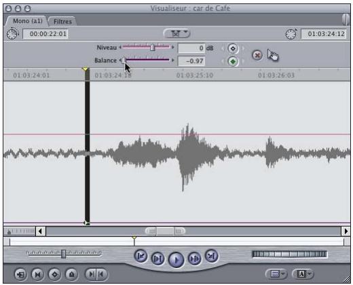Image resolution: width=353 pixels, height=285 pixels.
Task: Open the zoom/stereo pair pop-up button
Action: point(176,33)
